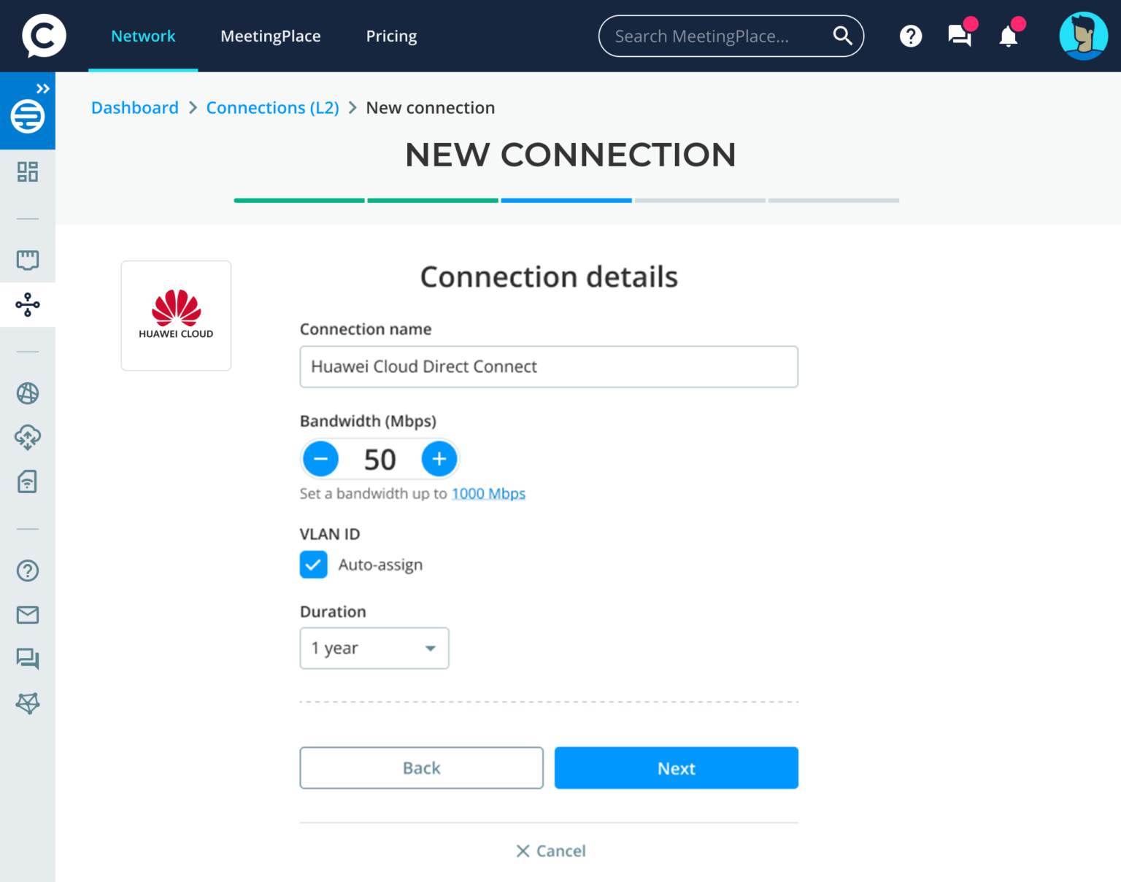Open the Duration dropdown showing 1 year
Image resolution: width=1121 pixels, height=882 pixels.
click(374, 648)
